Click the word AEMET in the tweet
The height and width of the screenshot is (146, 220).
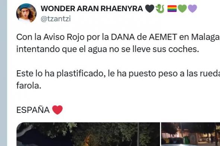(x=163, y=37)
